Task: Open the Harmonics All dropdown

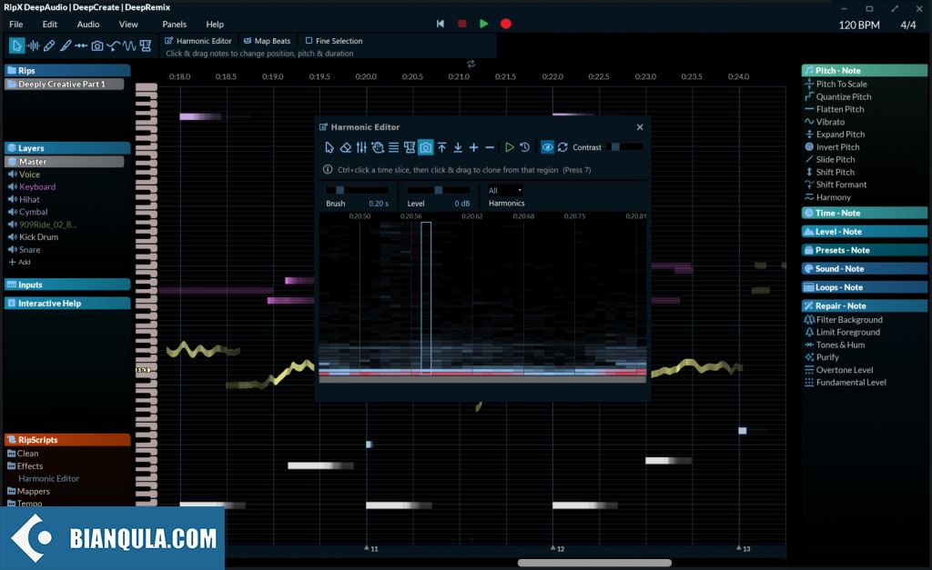Action: coord(504,191)
